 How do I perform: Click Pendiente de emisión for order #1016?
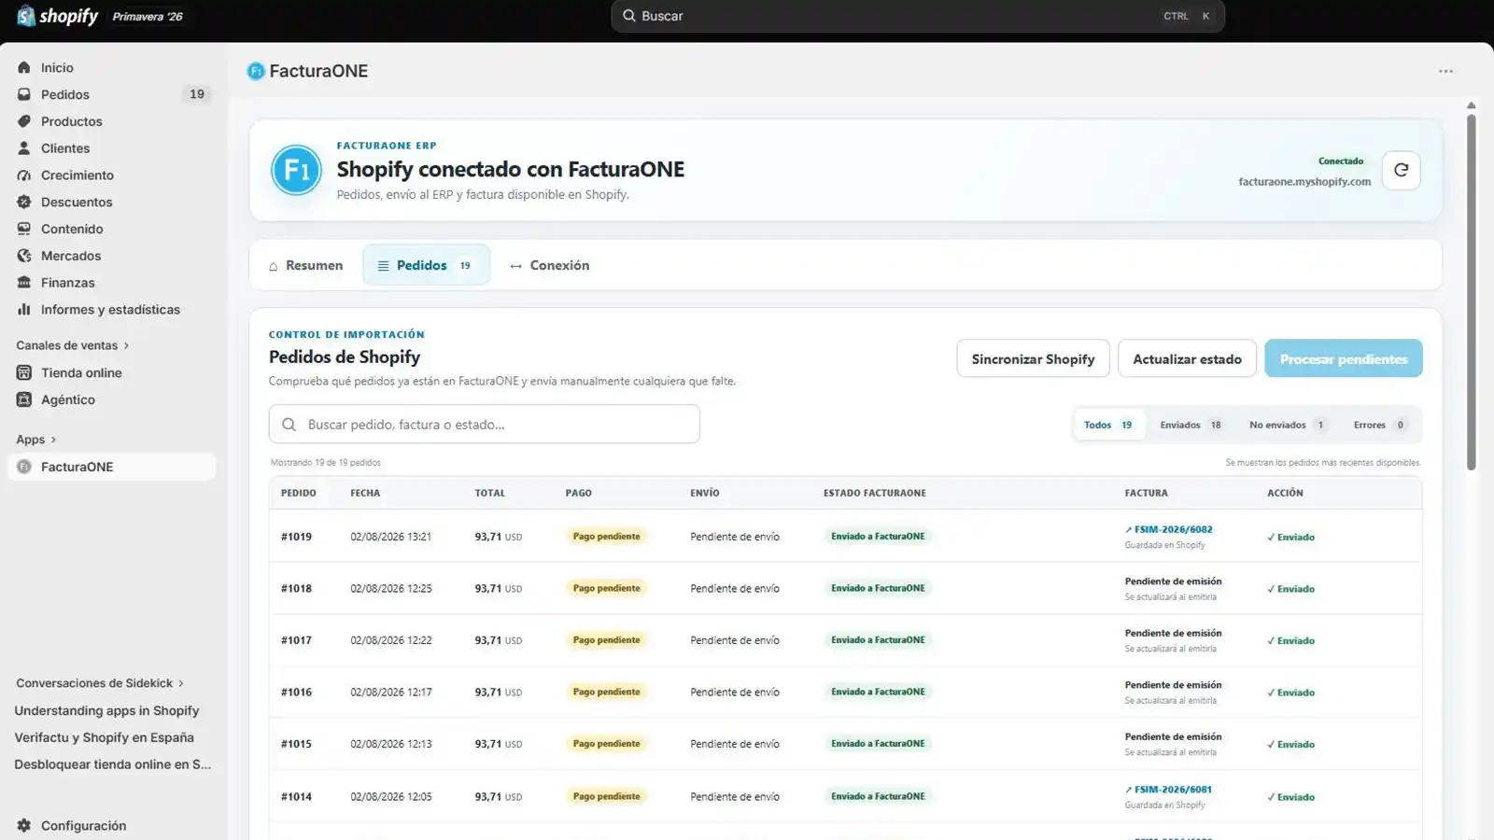point(1173,685)
